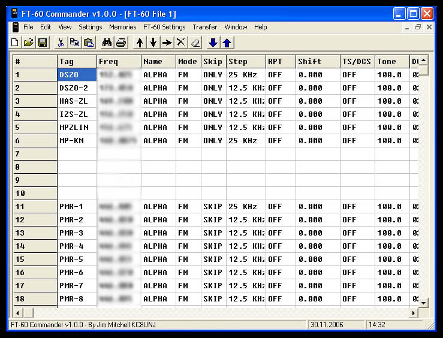Click the vertical scrollbar down arrow
Viewport: 443px width, 338px height.
coord(423,303)
